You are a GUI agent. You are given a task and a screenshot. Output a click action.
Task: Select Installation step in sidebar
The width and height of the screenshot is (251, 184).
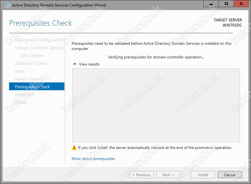(24, 95)
